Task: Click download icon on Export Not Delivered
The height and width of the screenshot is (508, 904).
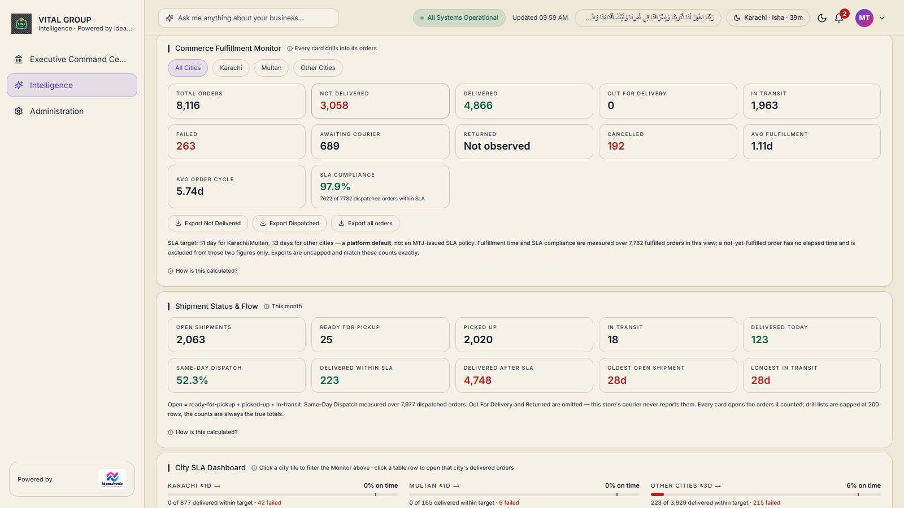Action: pyautogui.click(x=179, y=224)
